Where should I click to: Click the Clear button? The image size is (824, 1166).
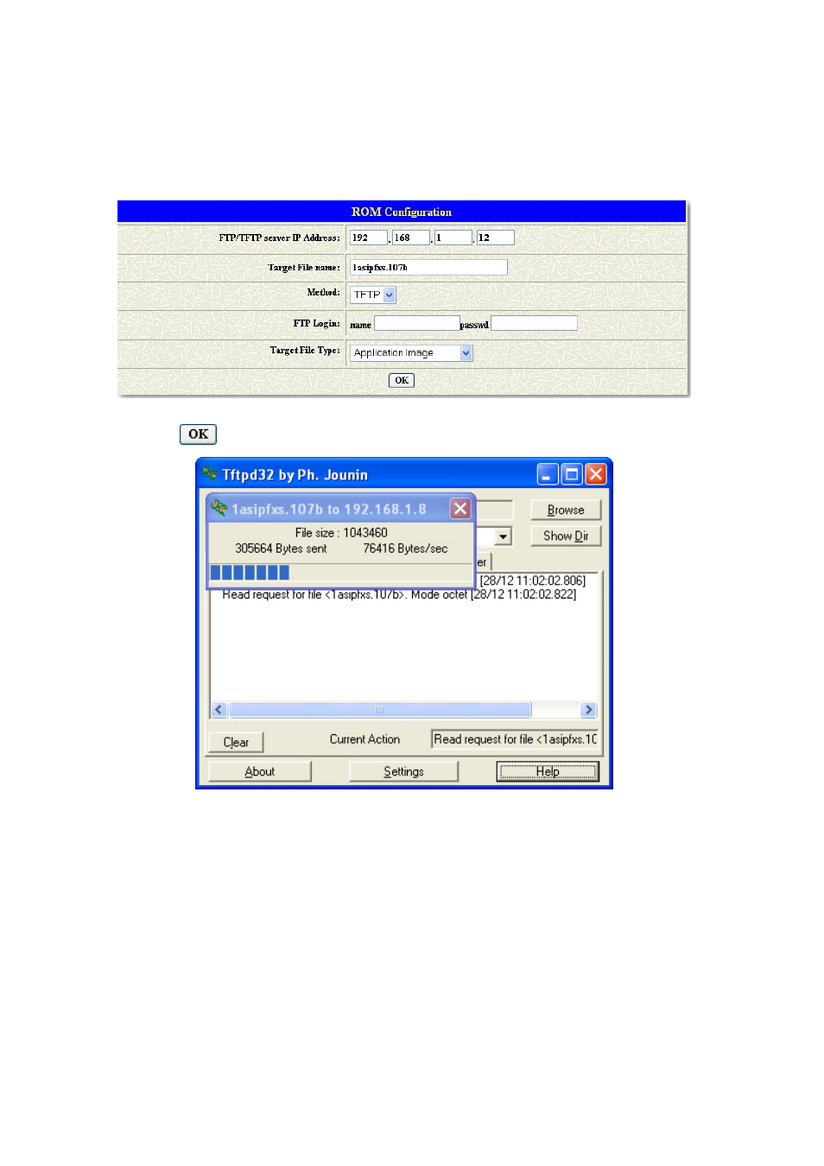(x=236, y=743)
